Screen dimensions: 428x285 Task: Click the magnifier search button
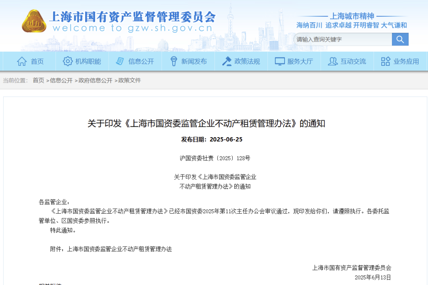tap(400, 39)
